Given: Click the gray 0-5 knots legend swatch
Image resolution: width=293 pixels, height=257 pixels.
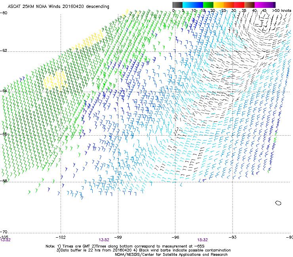Looking at the screenshot, I should [177, 5].
